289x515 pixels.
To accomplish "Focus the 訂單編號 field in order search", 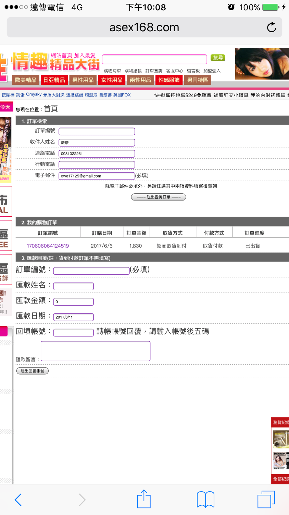I will [97, 131].
